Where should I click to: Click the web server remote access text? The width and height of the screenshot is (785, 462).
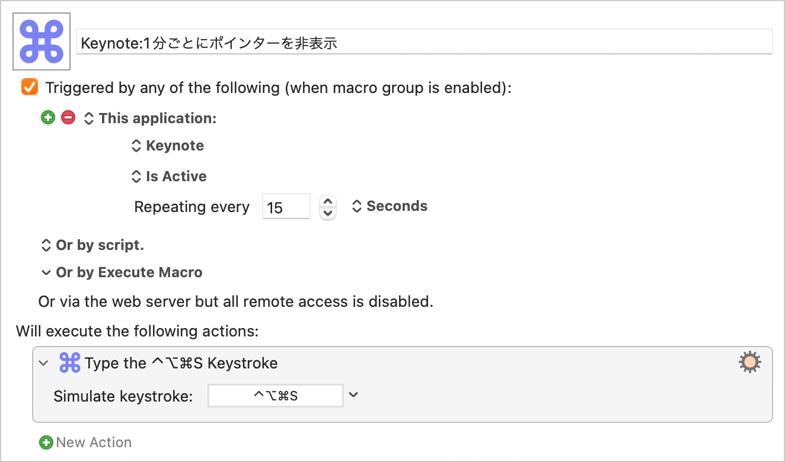pos(236,301)
